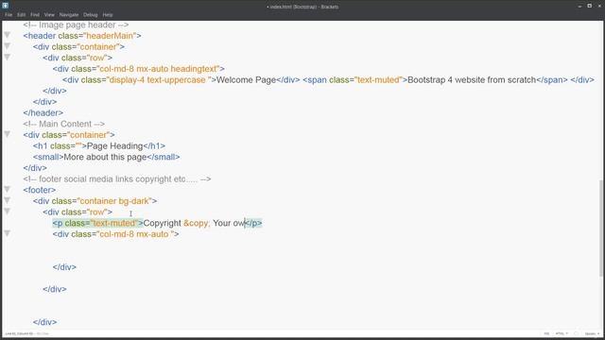The image size is (605, 340).
Task: Click the 'Main Content' comment line
Action: [63, 124]
